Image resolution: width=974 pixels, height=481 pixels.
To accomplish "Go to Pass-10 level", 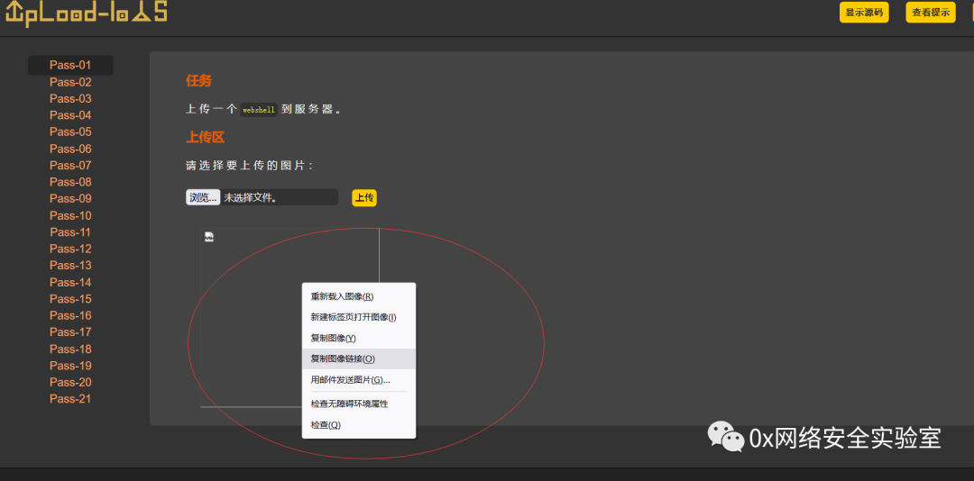I will tap(70, 215).
